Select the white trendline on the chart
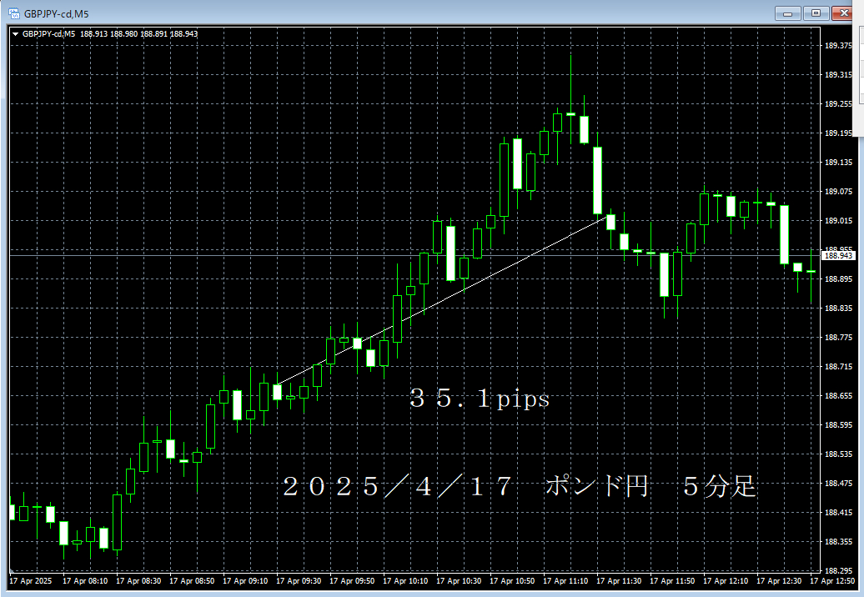Viewport: 864px width, 597px height. click(443, 300)
